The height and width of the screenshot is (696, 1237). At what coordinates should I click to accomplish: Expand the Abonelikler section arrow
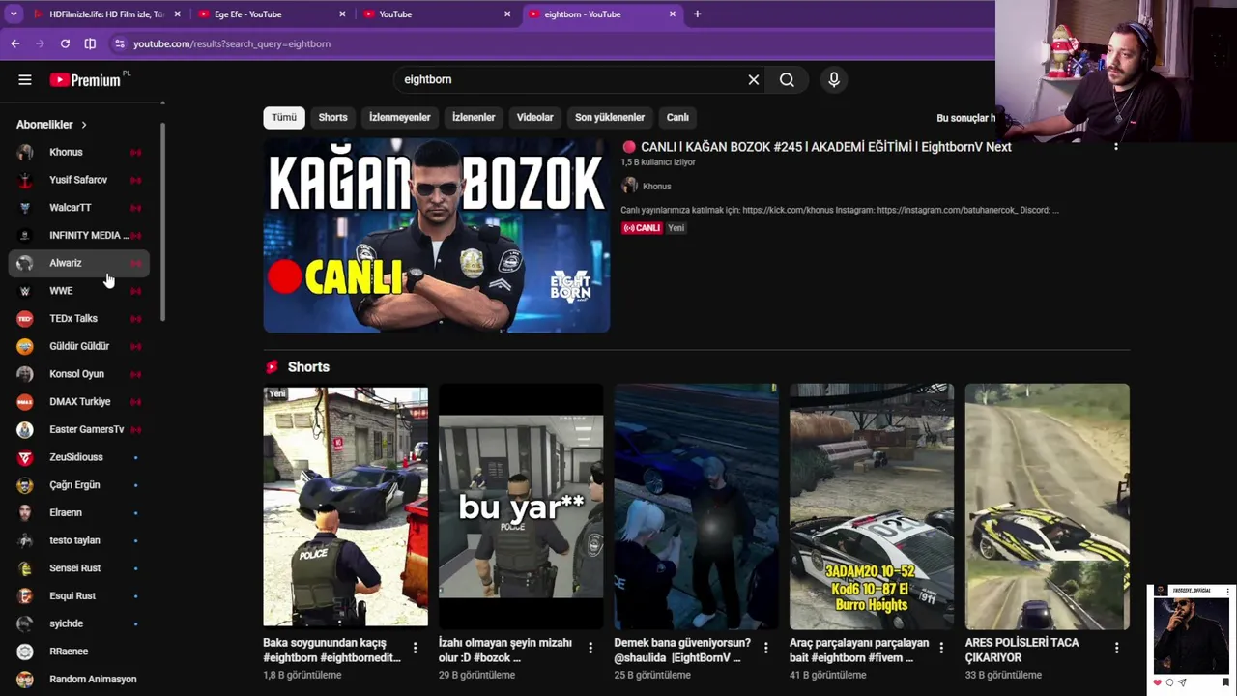[x=84, y=125]
